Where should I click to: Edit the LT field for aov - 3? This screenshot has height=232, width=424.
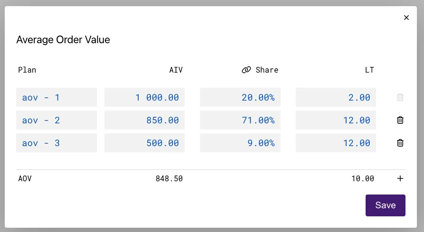coord(336,143)
